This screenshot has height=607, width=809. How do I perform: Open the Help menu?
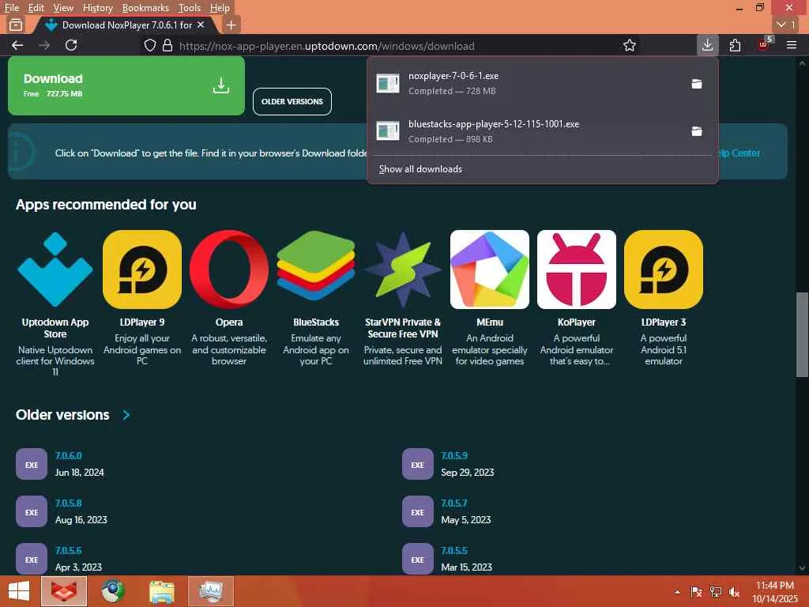220,8
